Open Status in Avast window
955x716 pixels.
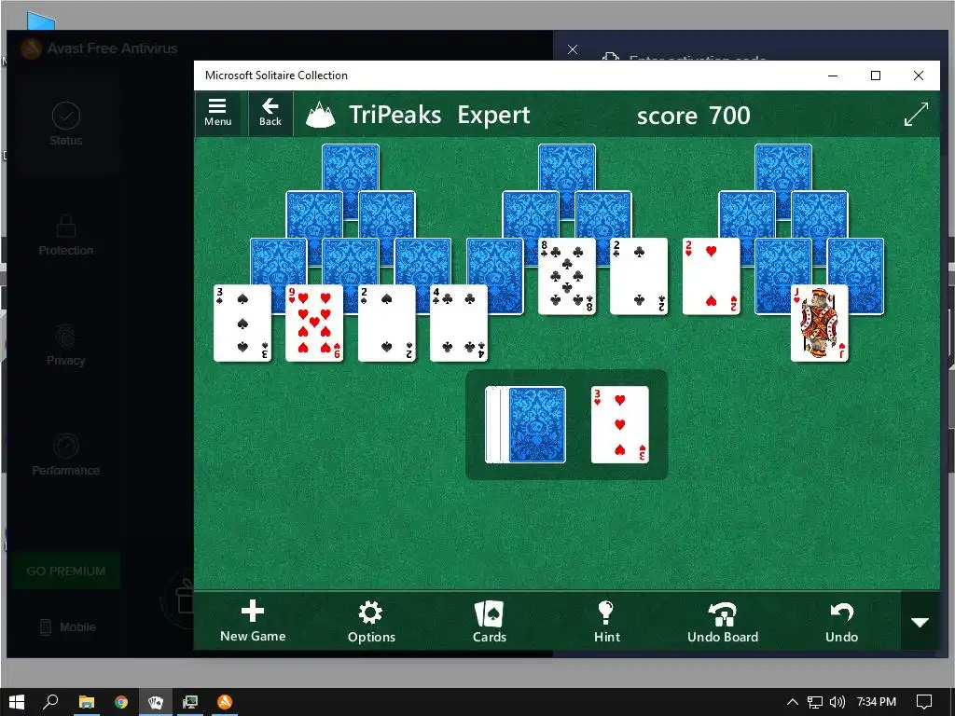point(66,124)
